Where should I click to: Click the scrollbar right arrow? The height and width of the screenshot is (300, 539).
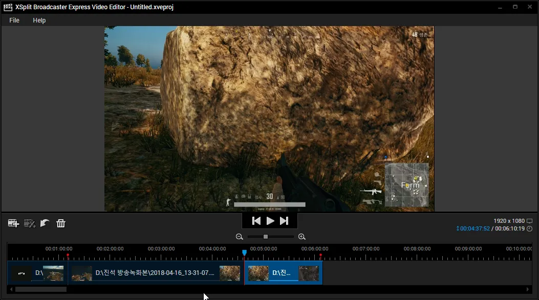(x=528, y=289)
